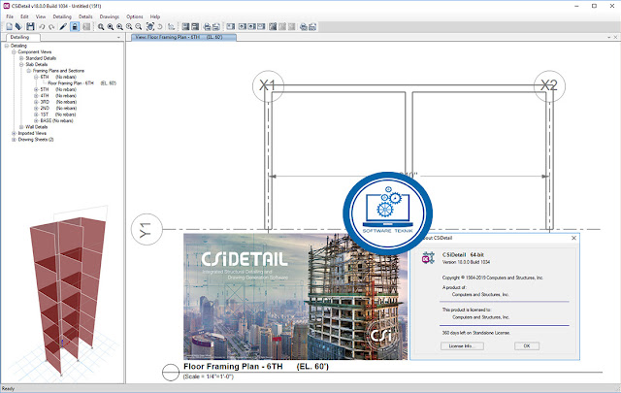This screenshot has height=393, width=621.
Task: Open the Drawings menu
Action: pos(110,16)
